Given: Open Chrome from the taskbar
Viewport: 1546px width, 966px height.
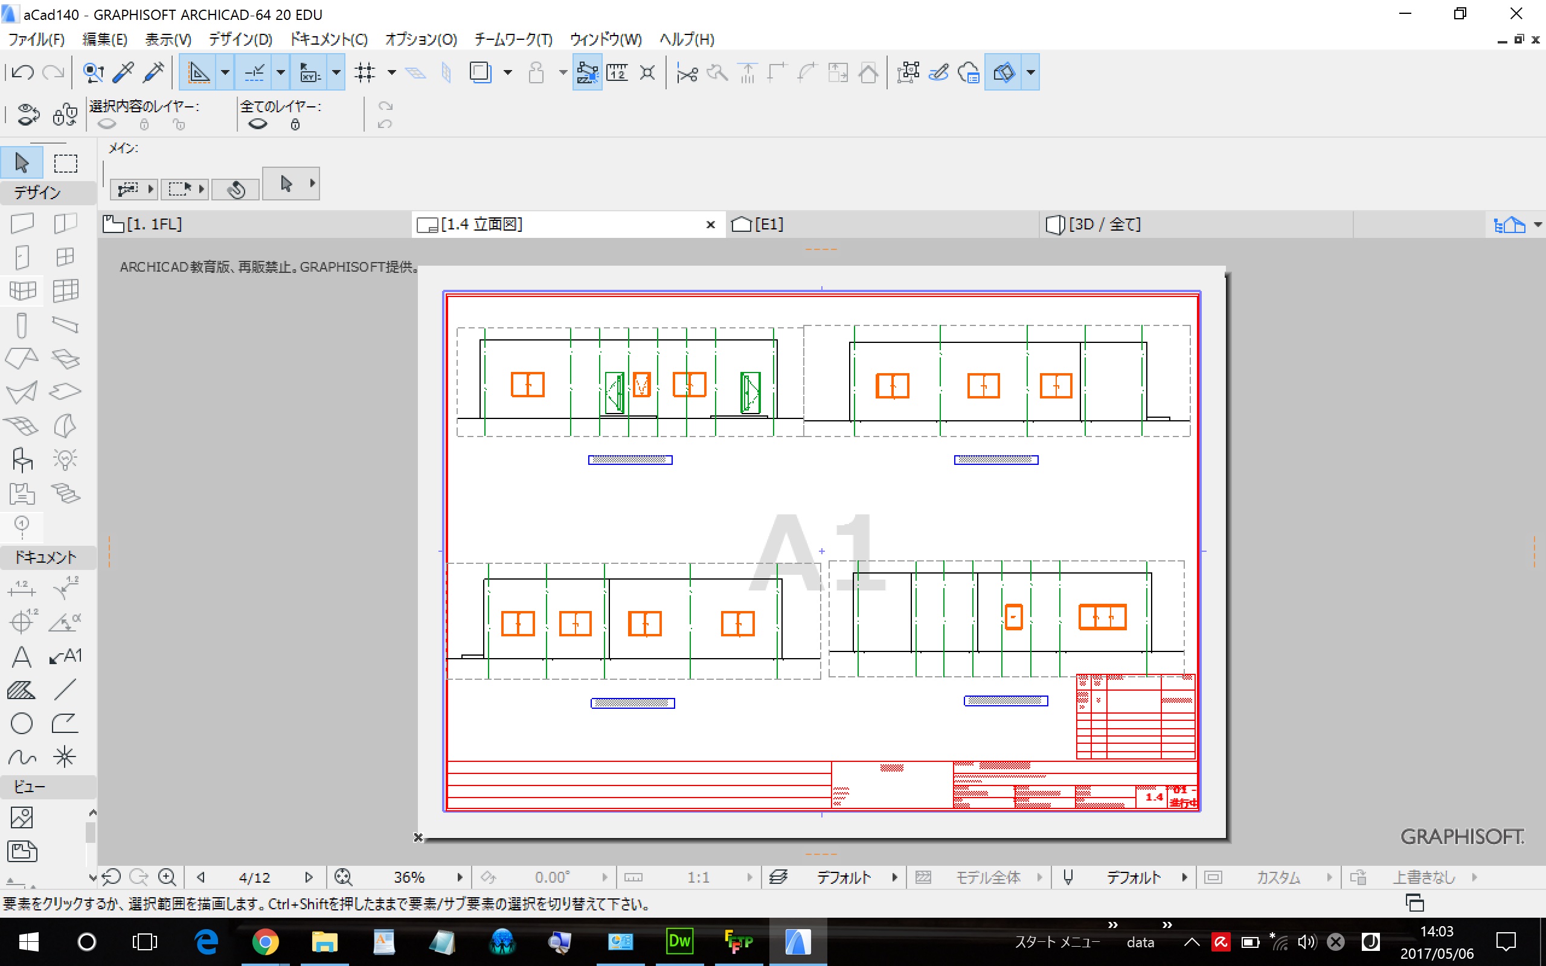Looking at the screenshot, I should [x=265, y=942].
